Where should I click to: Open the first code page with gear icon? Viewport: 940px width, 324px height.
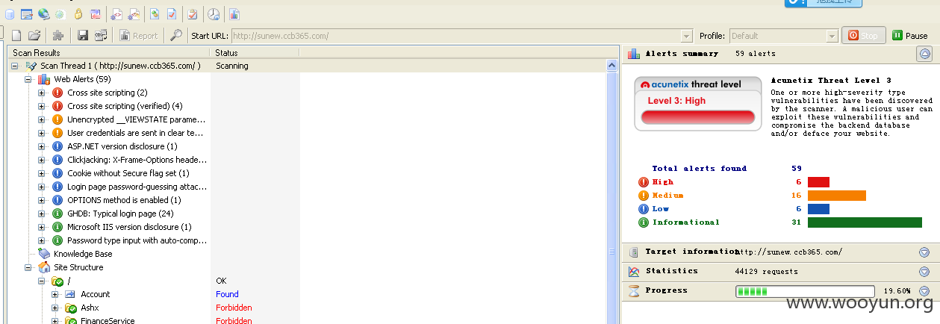[116, 13]
